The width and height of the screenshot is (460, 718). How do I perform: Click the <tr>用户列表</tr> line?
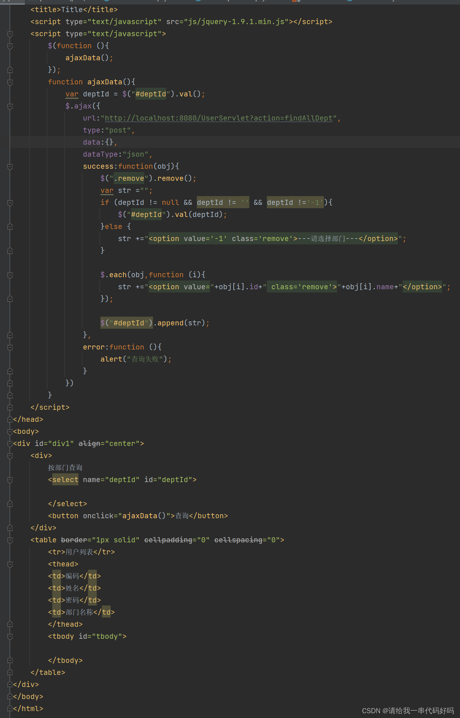[x=81, y=552]
